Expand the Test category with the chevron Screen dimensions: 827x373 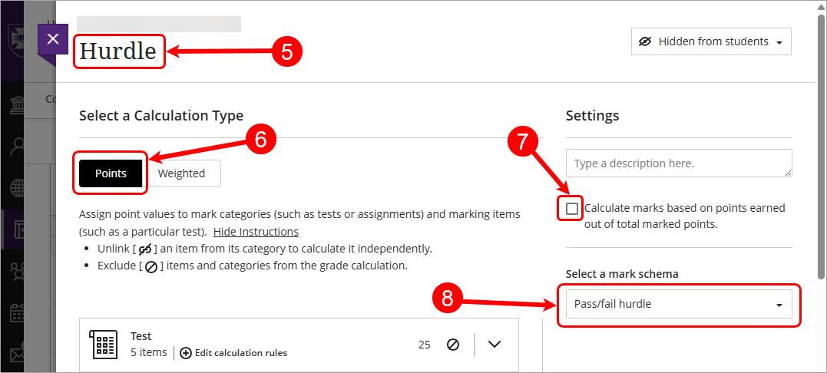(x=494, y=345)
